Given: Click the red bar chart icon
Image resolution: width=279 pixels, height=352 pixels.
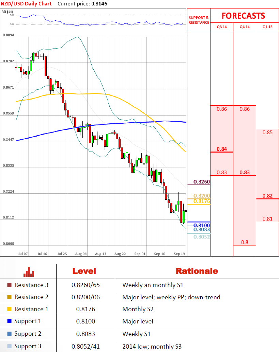Looking at the screenshot, I should 29,272.
